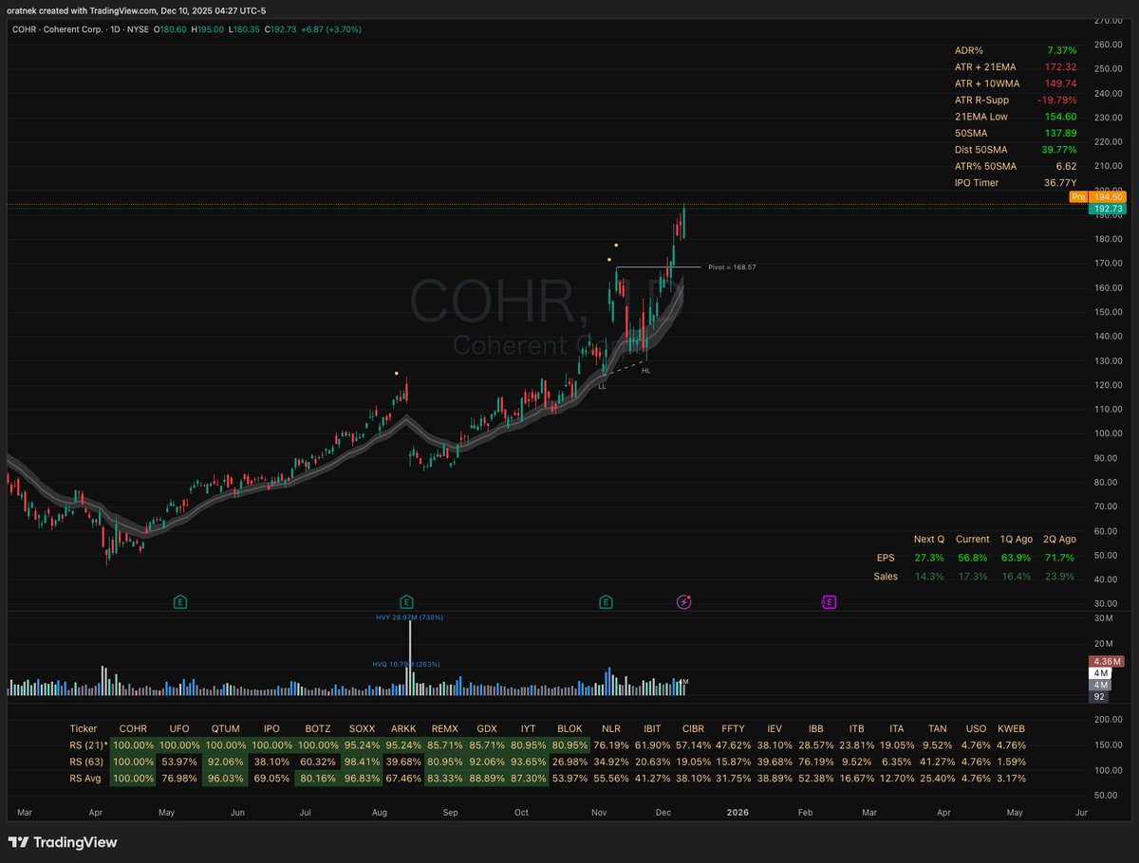Viewport: 1139px width, 863px height.
Task: Click the Sales Next Q value 14.3%
Action: tap(929, 576)
